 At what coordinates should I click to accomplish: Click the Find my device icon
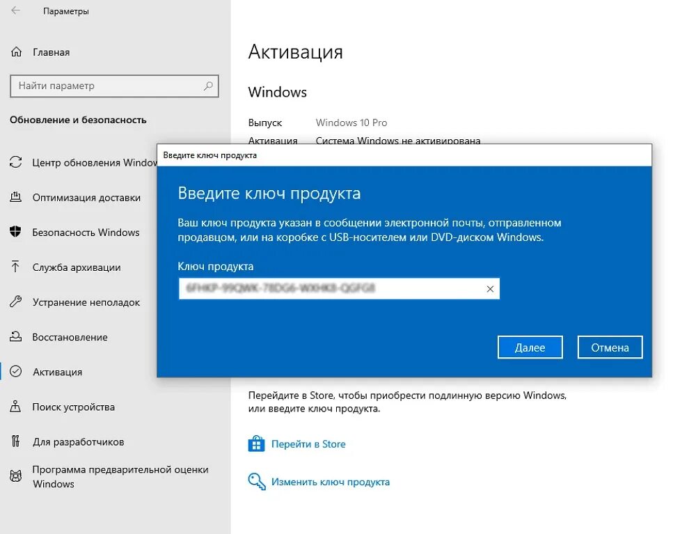[x=15, y=406]
